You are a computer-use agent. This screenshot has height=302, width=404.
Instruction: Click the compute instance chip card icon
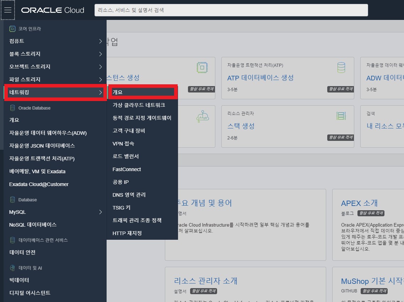202,68
